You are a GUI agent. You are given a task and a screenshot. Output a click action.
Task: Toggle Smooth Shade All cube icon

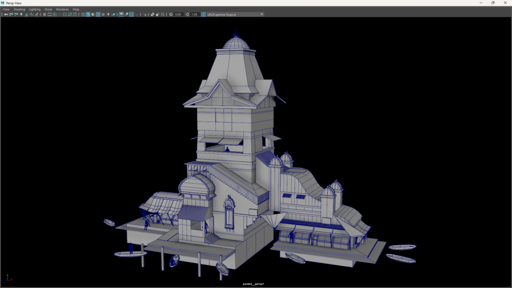(x=88, y=14)
